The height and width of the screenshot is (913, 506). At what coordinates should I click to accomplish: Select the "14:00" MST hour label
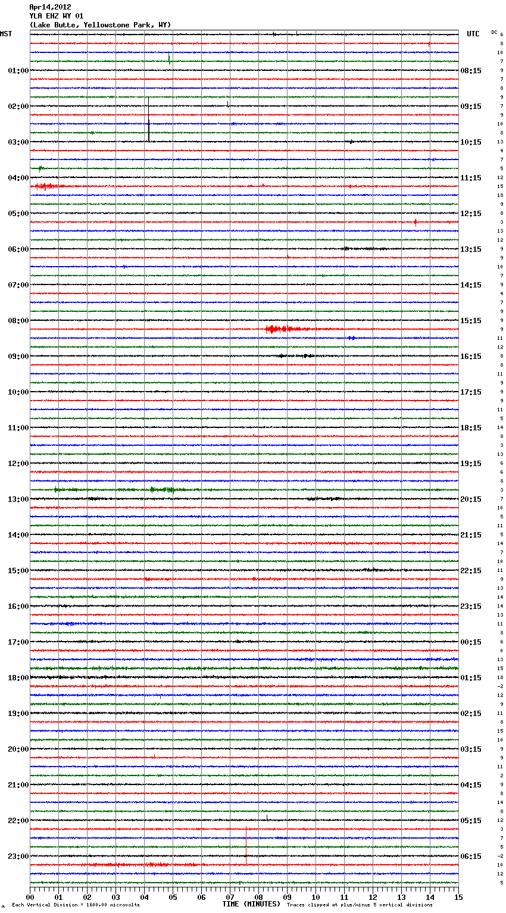pos(18,535)
